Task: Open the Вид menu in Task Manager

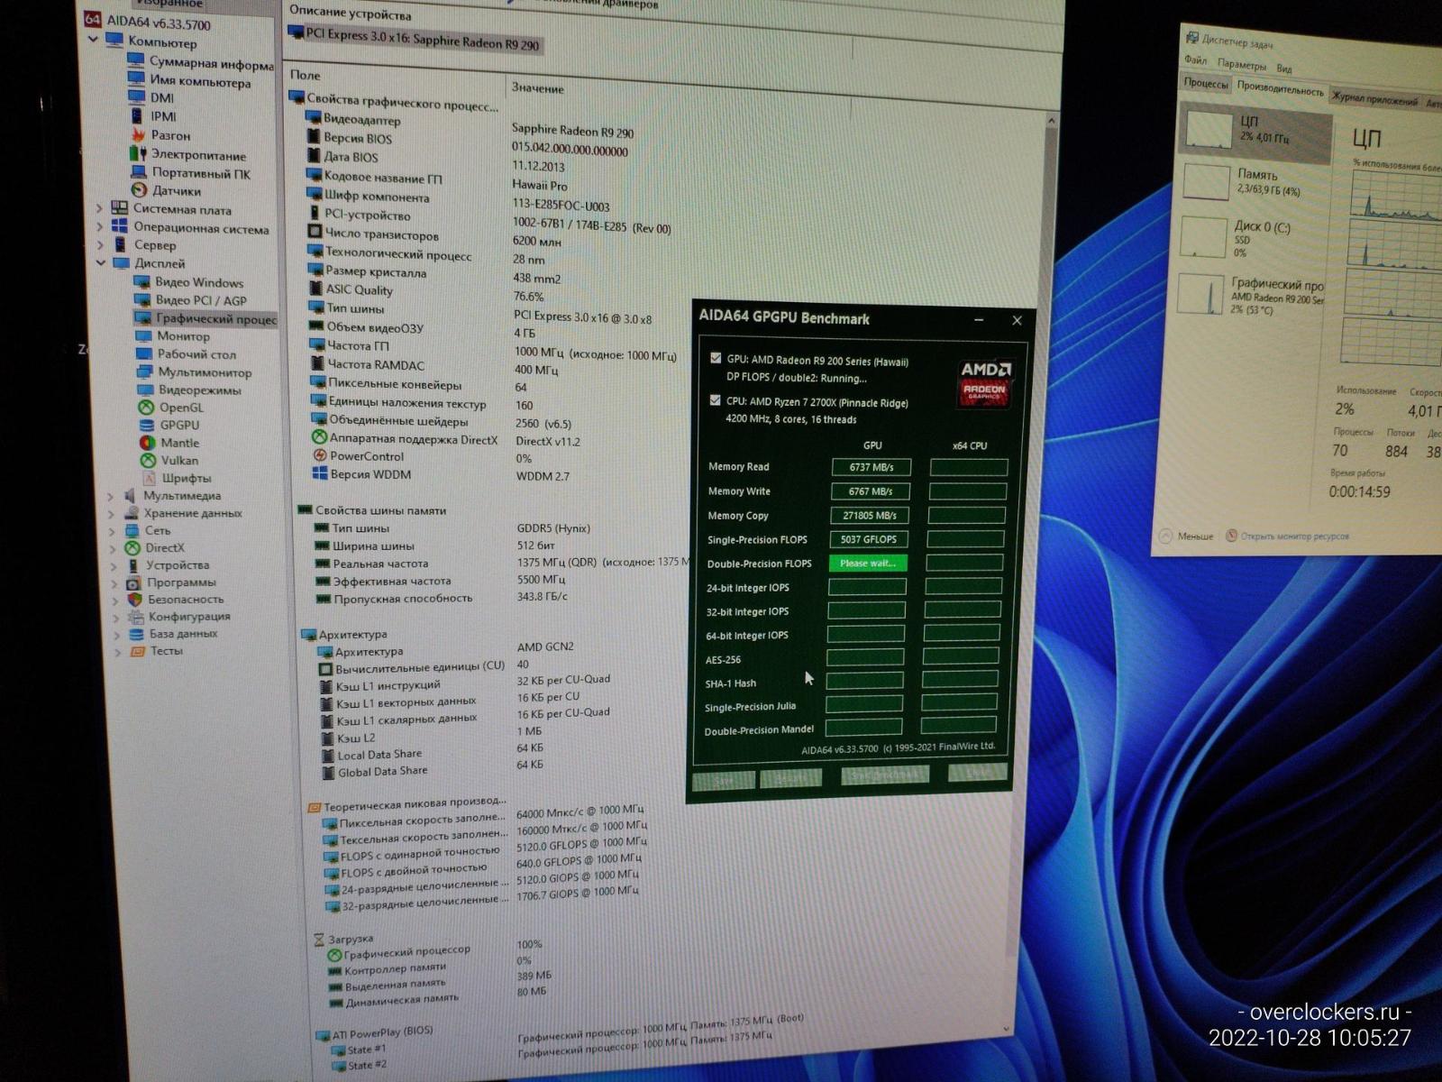Action: pyautogui.click(x=1284, y=68)
